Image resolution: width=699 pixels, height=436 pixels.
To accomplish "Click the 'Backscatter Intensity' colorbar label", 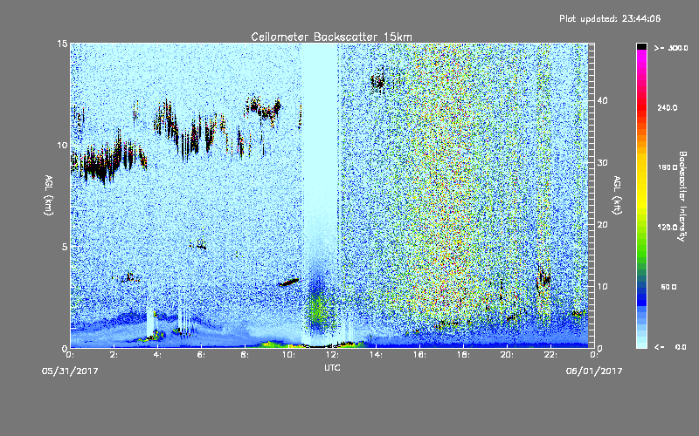I will [x=682, y=196].
